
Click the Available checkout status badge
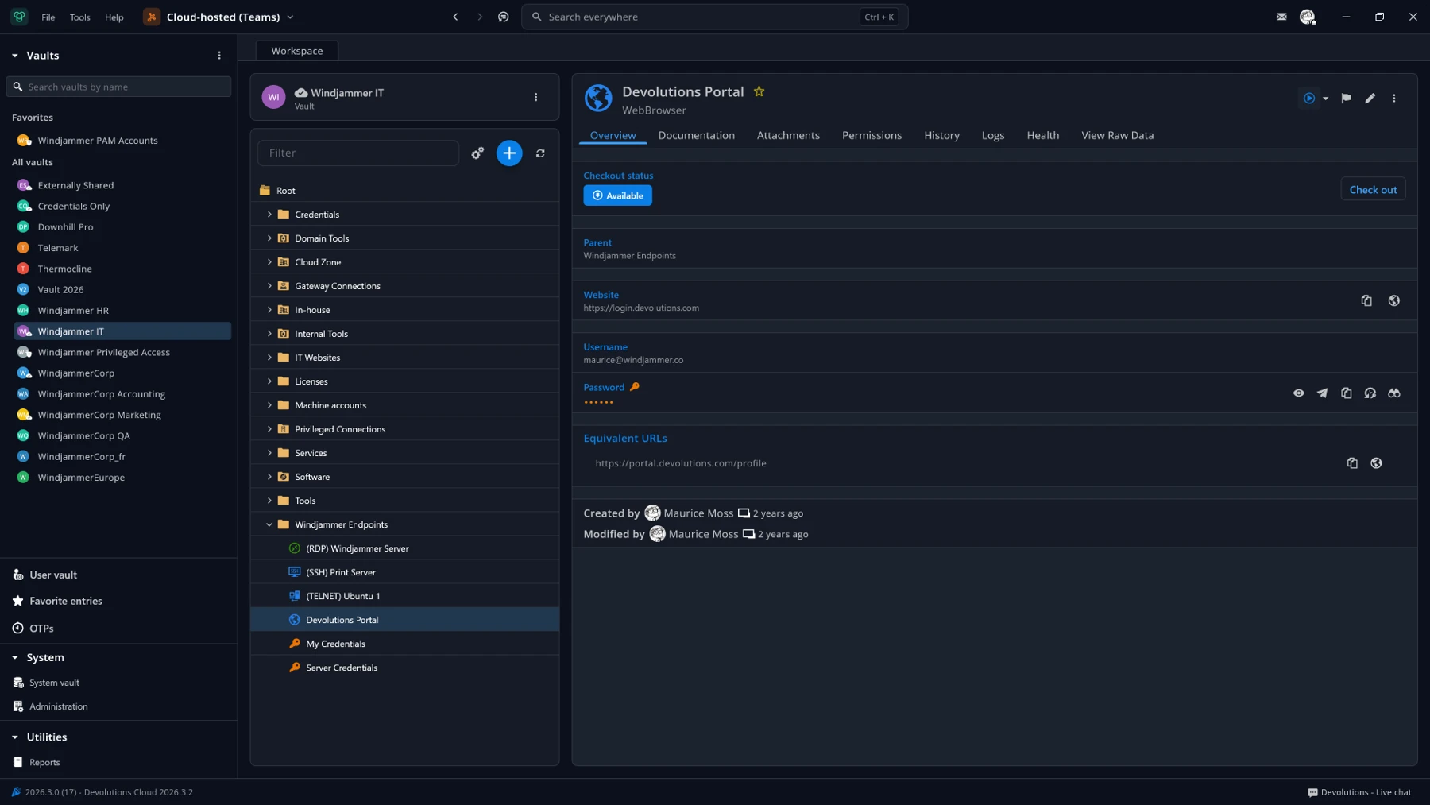click(x=617, y=195)
